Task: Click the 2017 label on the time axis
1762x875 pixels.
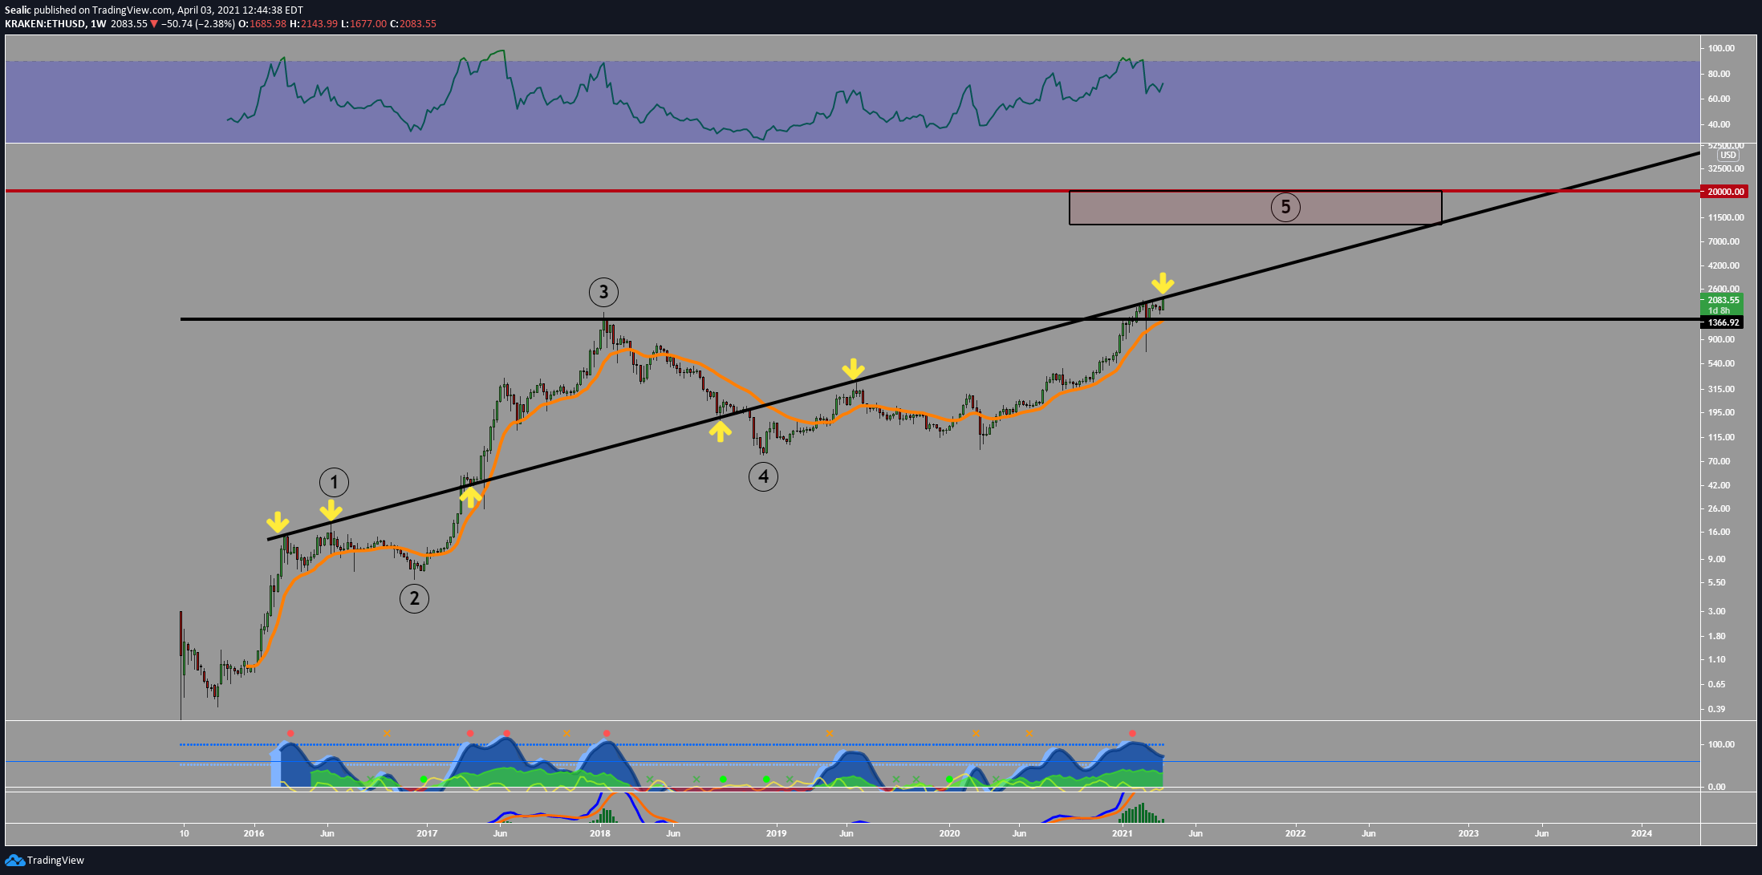Action: pyautogui.click(x=427, y=833)
